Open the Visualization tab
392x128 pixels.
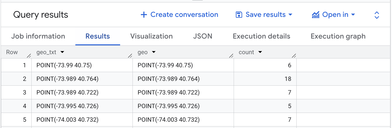pyautogui.click(x=151, y=36)
